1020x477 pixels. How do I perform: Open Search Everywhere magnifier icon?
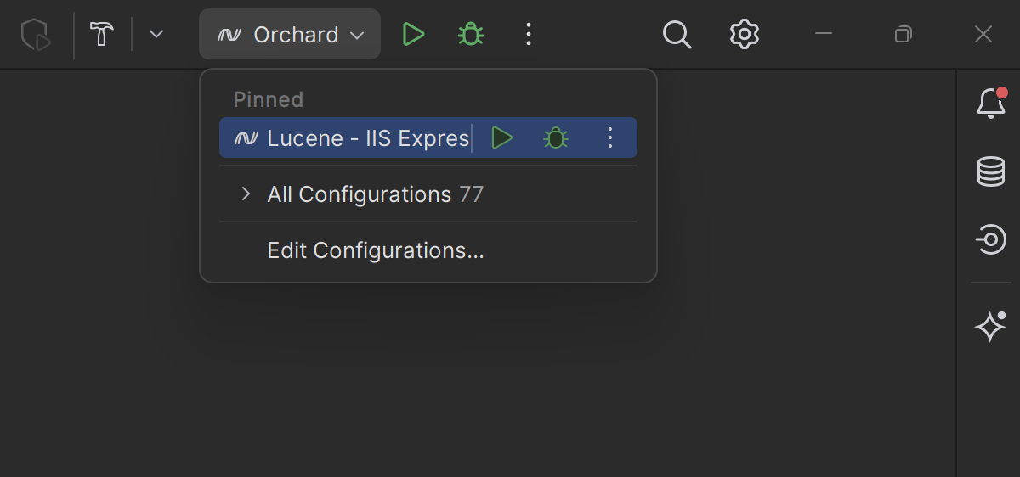click(677, 35)
